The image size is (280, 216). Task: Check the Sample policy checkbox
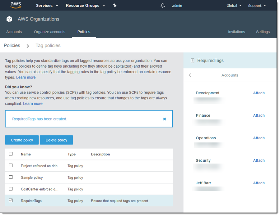[x=11, y=177]
